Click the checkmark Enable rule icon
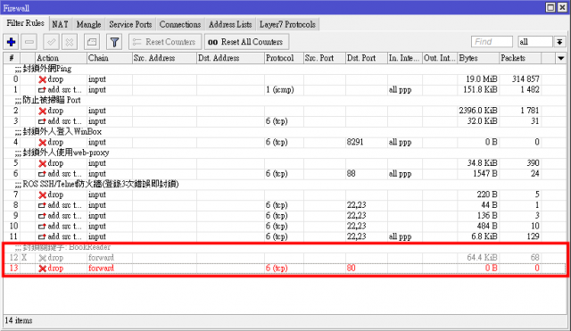Image resolution: width=571 pixels, height=331 pixels. (x=52, y=42)
